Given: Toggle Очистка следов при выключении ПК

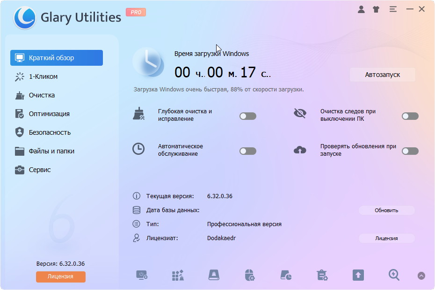Looking at the screenshot, I should click(410, 116).
